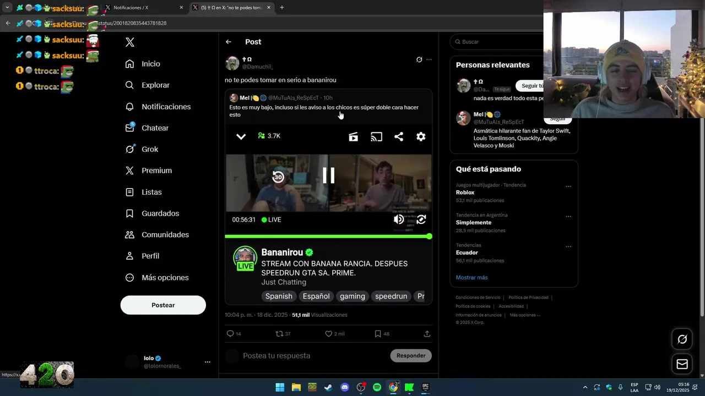705x396 pixels.
Task: Focus the Postea tu respuesta field
Action: [x=314, y=356]
